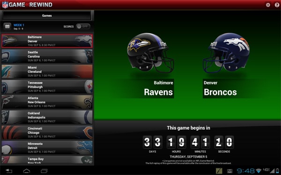This screenshot has height=175, width=281.
Task: Pick the Oakland vs Indianapolis game
Action: [x=47, y=117]
